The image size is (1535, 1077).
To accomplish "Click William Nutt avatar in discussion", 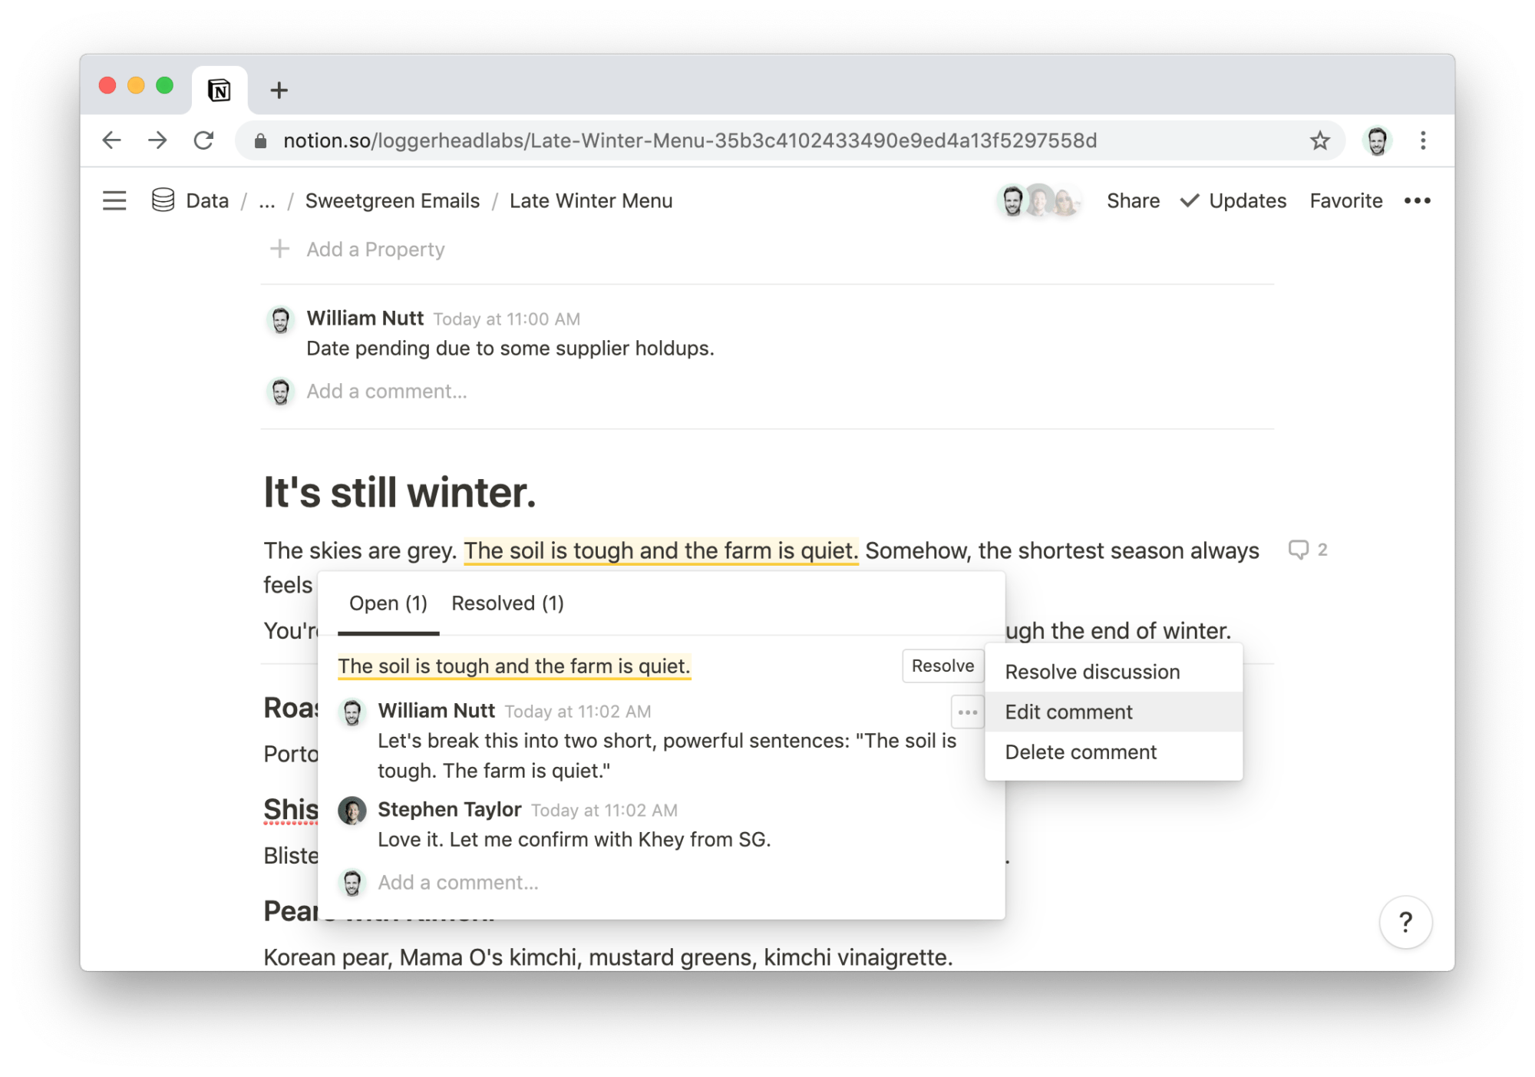I will point(352,712).
